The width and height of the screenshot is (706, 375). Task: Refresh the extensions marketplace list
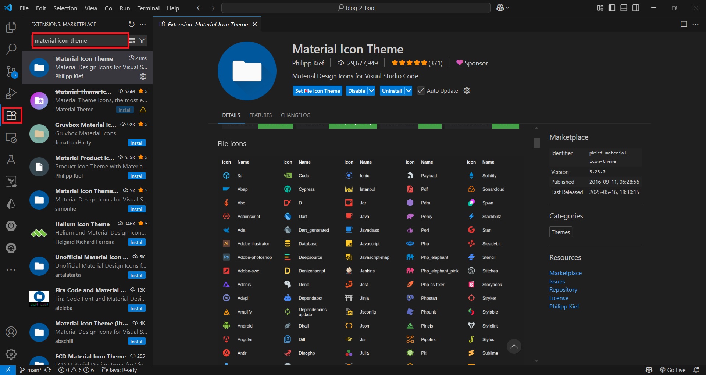(131, 24)
